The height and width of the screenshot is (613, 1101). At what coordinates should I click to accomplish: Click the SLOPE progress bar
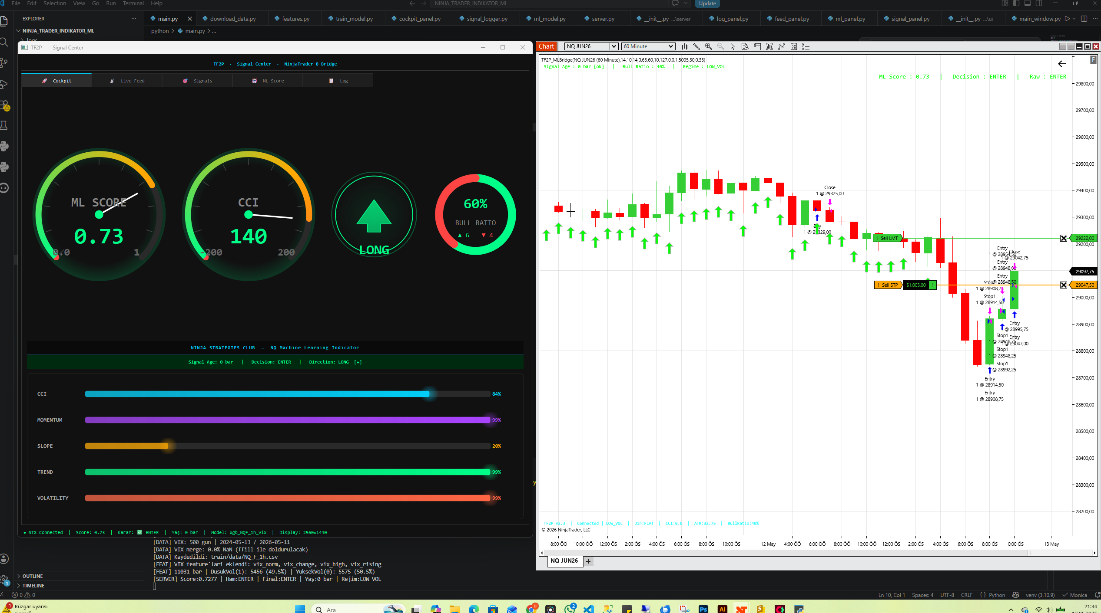pos(288,446)
